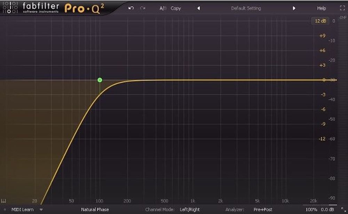Click the redo arrow icon
The image size is (348, 214).
tap(142, 8)
